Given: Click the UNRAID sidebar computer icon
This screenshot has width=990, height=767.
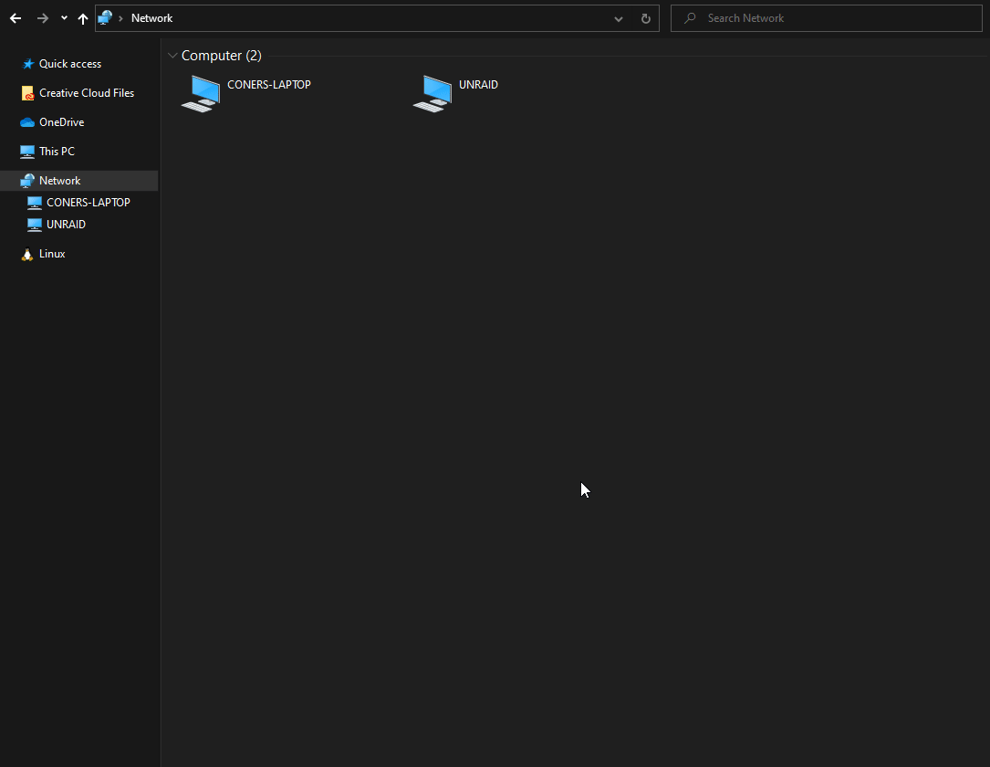Looking at the screenshot, I should tap(35, 225).
